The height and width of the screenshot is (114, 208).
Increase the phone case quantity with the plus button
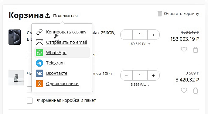(x=153, y=76)
